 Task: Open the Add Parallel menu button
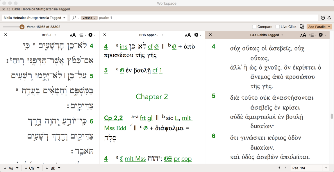tap(319, 27)
